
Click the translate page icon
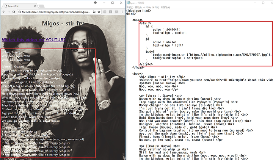click(94, 12)
